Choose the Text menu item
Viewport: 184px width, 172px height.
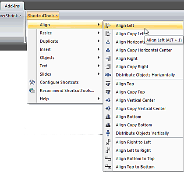[65, 66]
